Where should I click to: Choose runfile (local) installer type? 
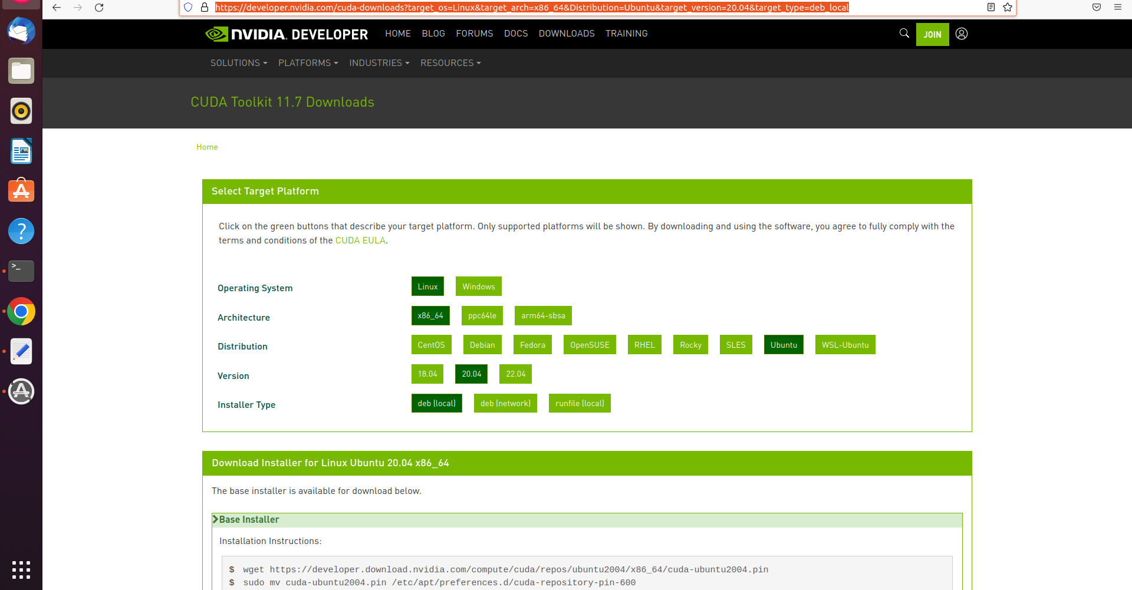tap(580, 403)
